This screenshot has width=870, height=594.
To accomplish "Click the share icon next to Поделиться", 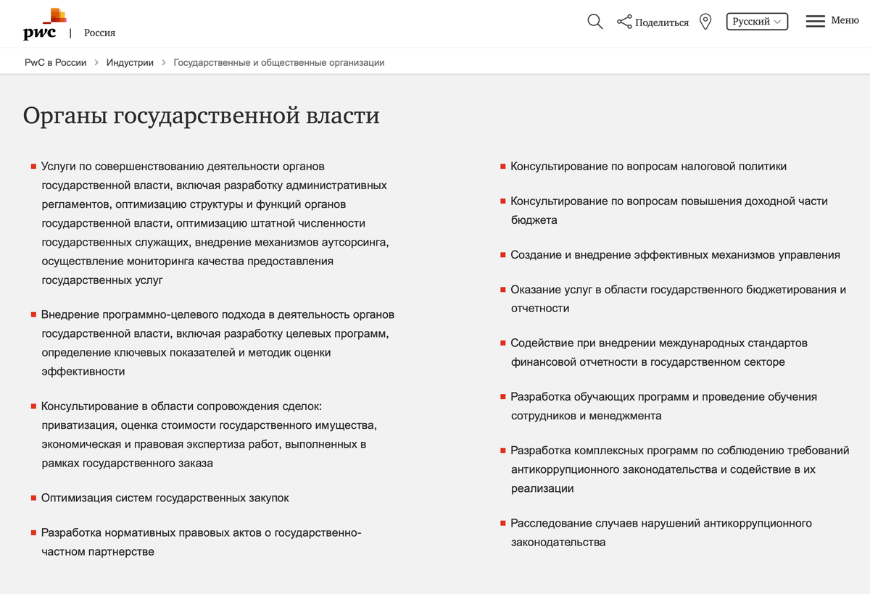I will (x=624, y=22).
